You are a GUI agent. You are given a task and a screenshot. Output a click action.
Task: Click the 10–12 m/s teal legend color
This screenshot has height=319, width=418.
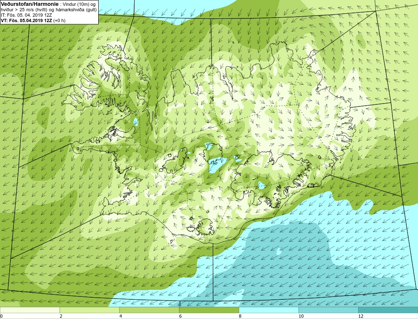[x=329, y=310]
